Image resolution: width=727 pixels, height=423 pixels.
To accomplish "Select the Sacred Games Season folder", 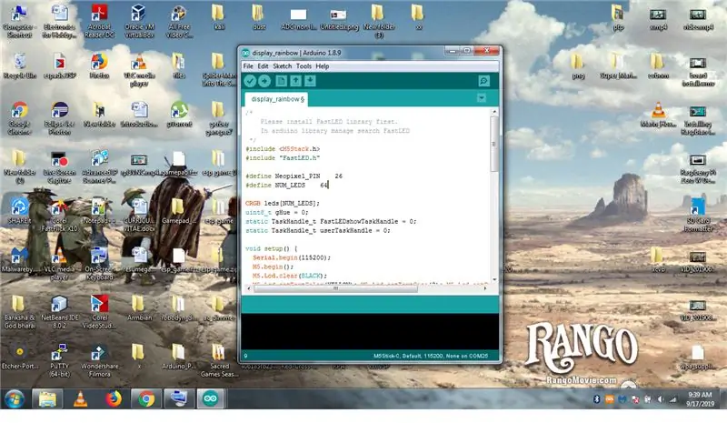I will [x=219, y=360].
